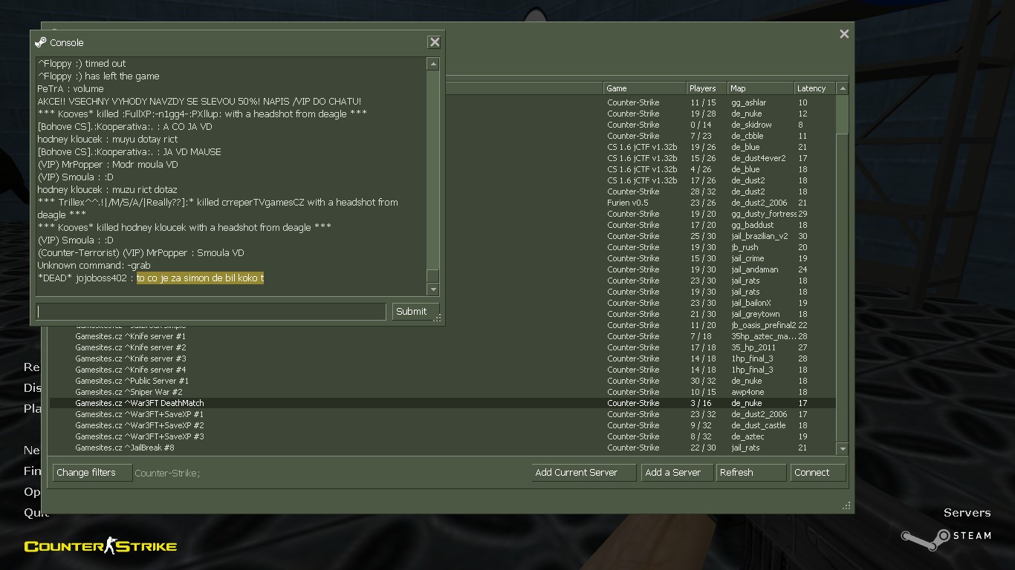
Task: Select Gamesites.cz ^Knife server #1 row
Action: 442,336
